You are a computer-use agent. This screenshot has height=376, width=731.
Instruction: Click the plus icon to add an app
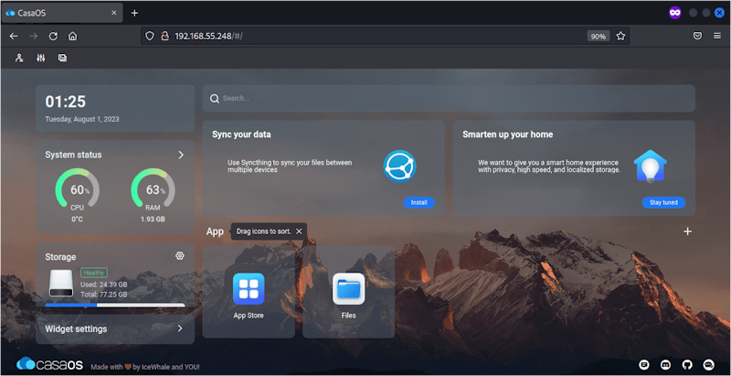pyautogui.click(x=687, y=231)
